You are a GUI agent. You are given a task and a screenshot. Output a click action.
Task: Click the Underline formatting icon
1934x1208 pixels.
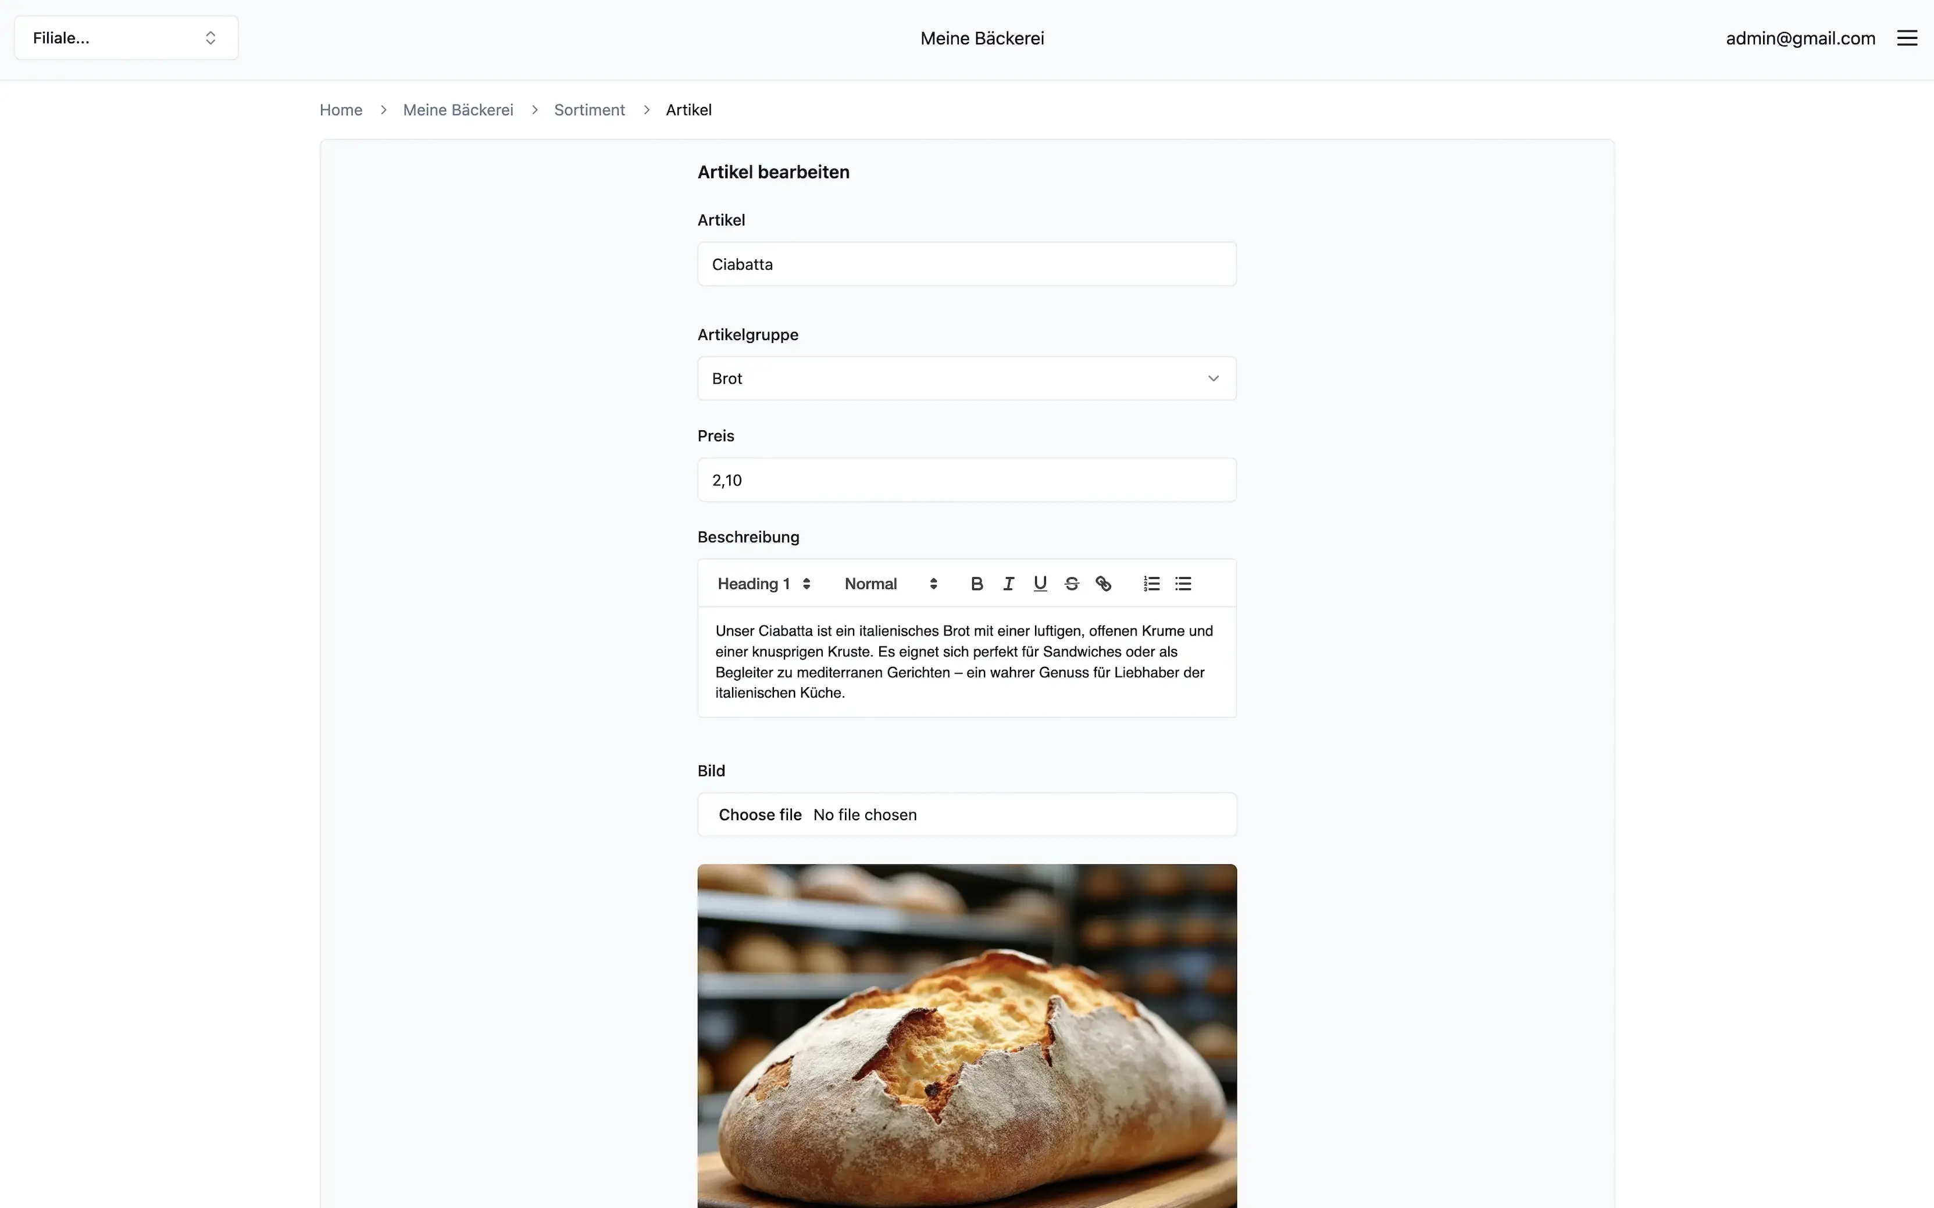coord(1041,583)
